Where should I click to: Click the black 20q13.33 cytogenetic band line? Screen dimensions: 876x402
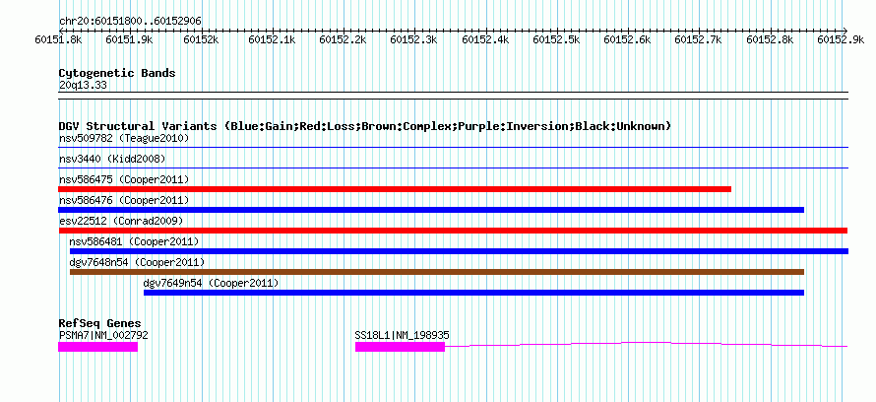pyautogui.click(x=453, y=96)
